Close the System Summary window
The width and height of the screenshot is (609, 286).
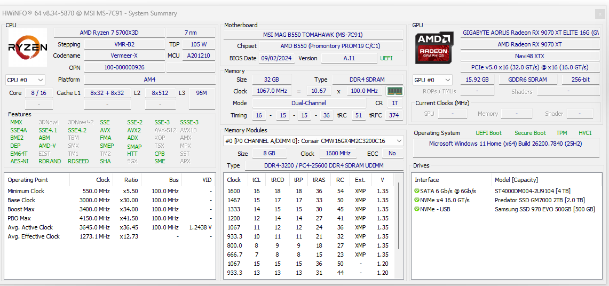coord(599,14)
